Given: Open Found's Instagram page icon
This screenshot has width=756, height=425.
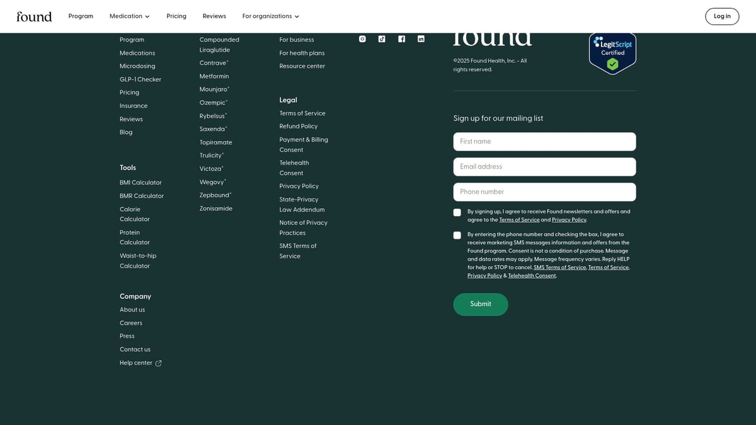Looking at the screenshot, I should [362, 39].
